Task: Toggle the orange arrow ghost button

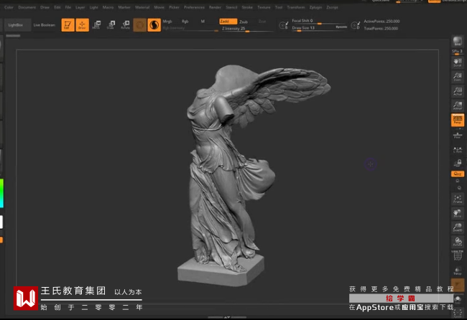Action: [x=458, y=285]
